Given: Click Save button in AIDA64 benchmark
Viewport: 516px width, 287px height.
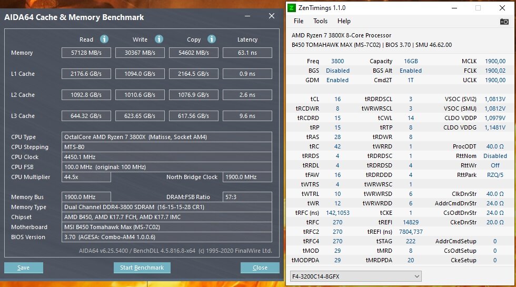Looking at the screenshot, I should click(23, 268).
